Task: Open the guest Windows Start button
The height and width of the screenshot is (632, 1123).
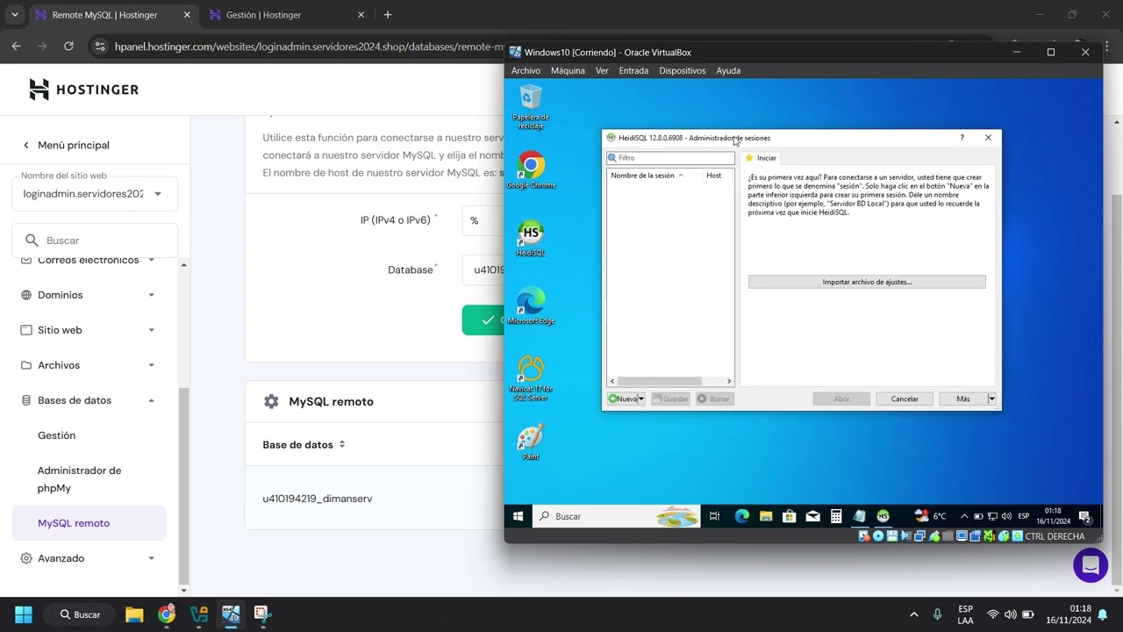Action: [x=518, y=516]
